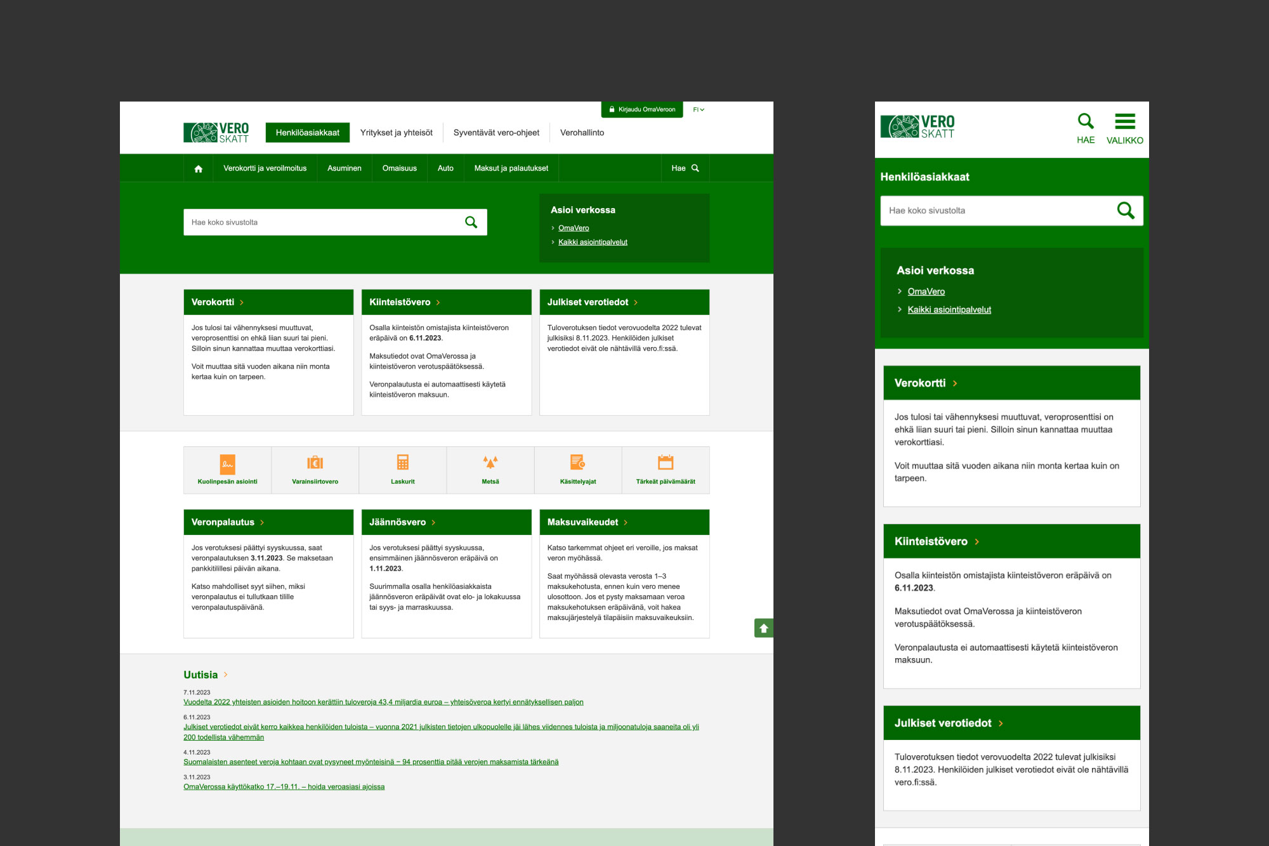1269x846 pixels.
Task: Expand the Uutisia section arrow
Action: click(x=225, y=675)
